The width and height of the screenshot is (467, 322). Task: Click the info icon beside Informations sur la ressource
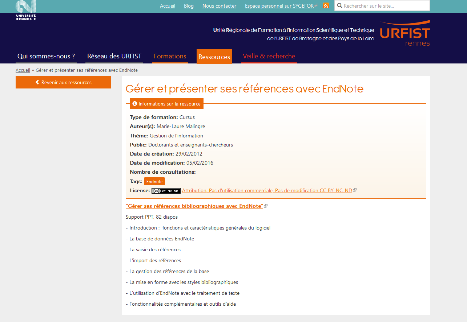135,103
